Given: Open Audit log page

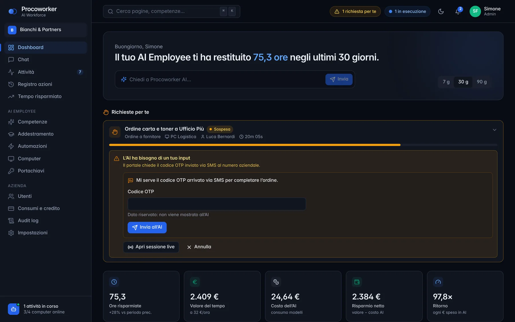Looking at the screenshot, I should [x=45, y=221].
